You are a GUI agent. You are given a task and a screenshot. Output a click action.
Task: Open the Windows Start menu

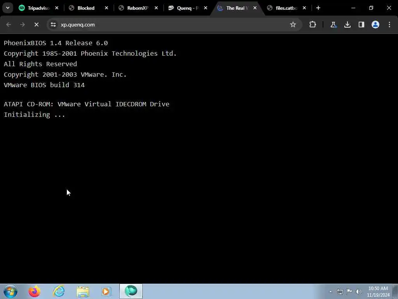coord(10,291)
